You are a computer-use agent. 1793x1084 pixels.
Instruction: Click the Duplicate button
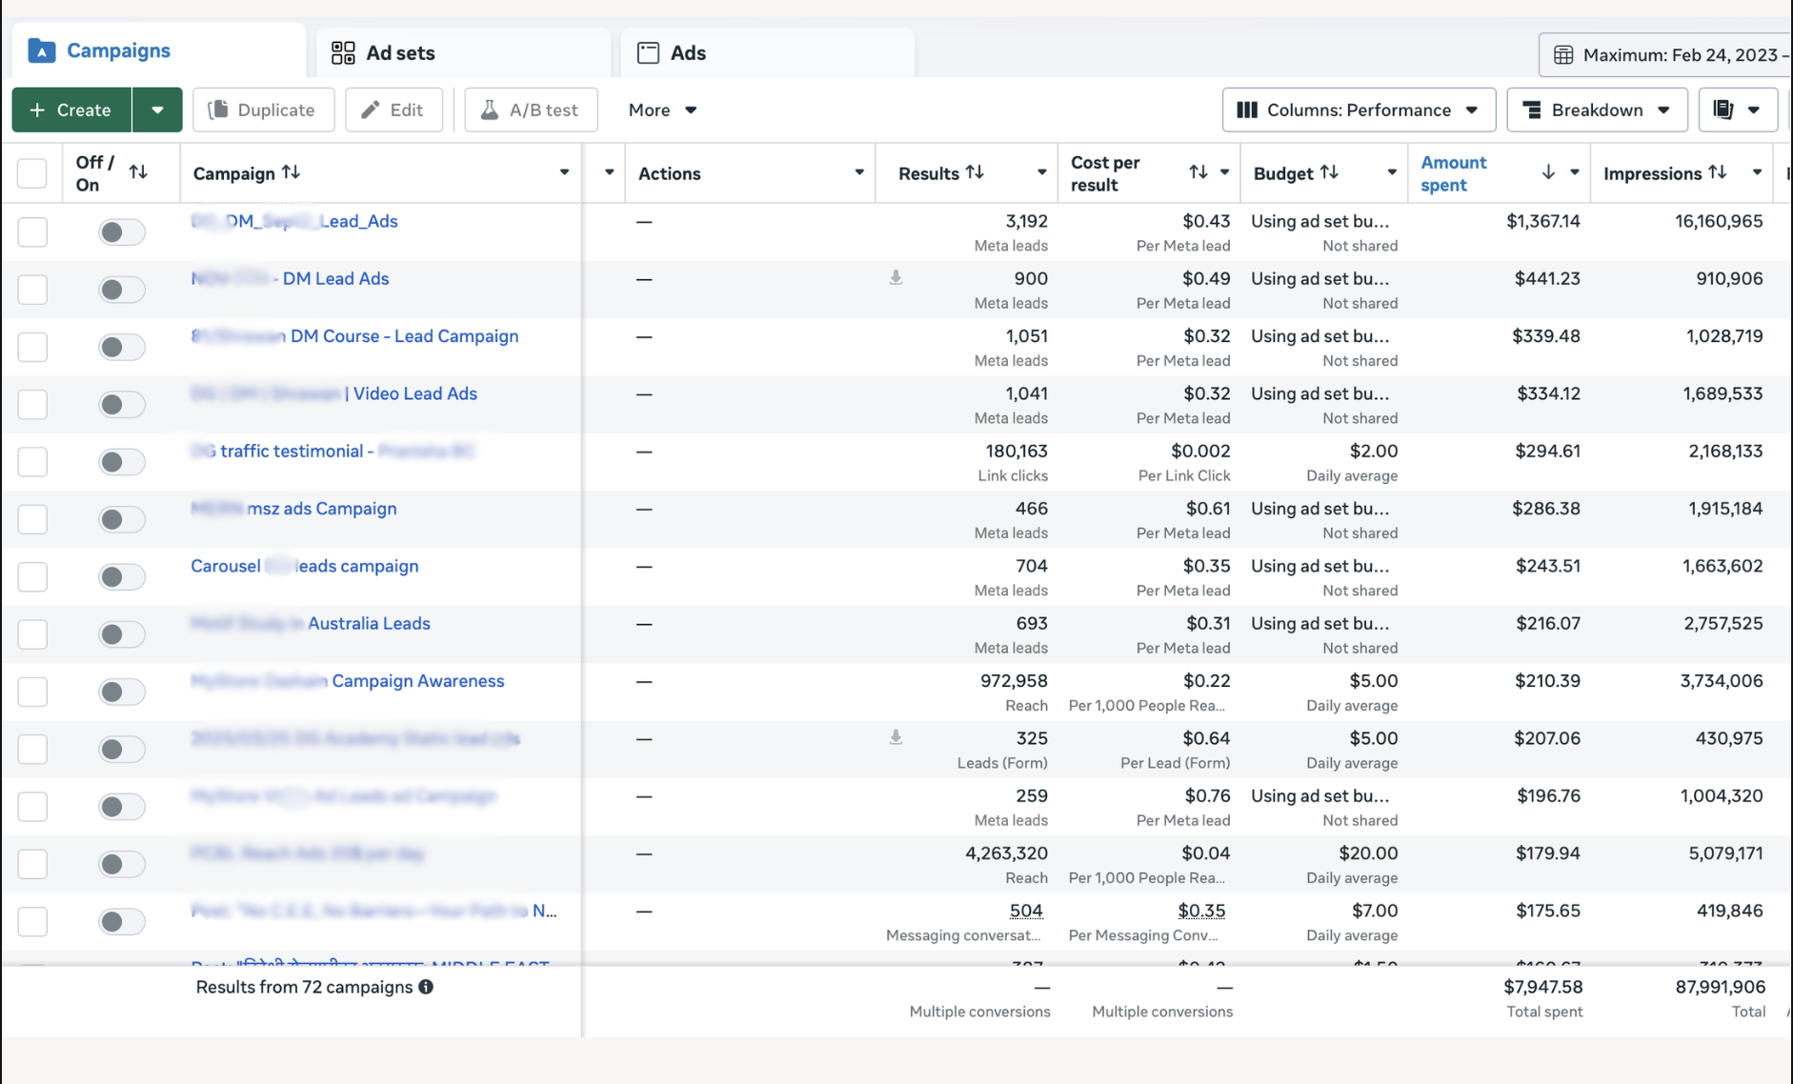[x=263, y=110]
